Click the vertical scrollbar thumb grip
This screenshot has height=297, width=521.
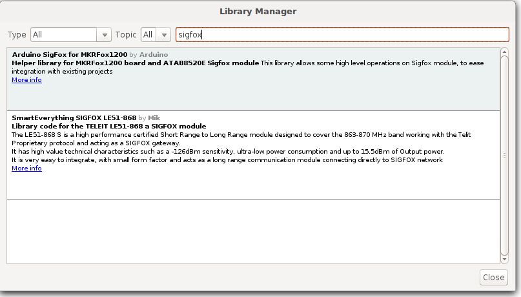pyautogui.click(x=504, y=155)
